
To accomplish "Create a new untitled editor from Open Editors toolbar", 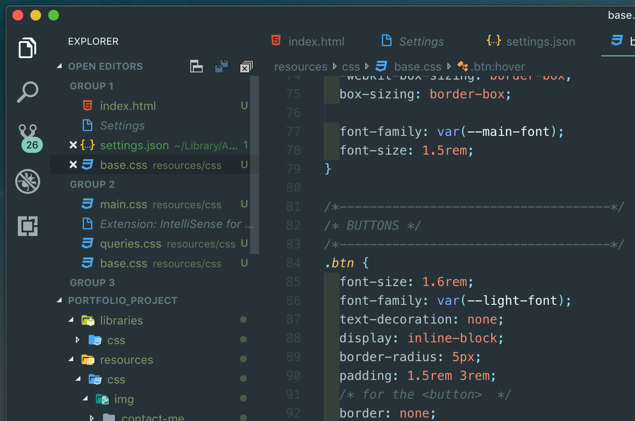I will point(196,66).
